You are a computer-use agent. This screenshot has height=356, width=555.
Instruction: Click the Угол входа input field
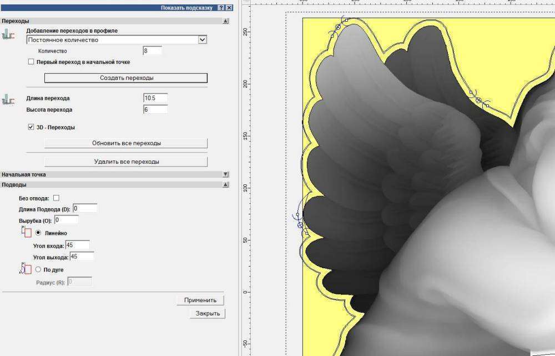(77, 245)
